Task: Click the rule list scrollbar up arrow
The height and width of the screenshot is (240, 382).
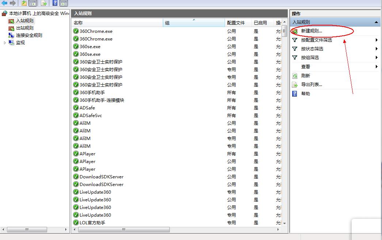Action: point(284,22)
